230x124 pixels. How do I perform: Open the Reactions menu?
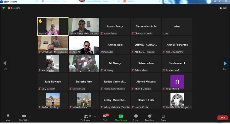(x=150, y=118)
